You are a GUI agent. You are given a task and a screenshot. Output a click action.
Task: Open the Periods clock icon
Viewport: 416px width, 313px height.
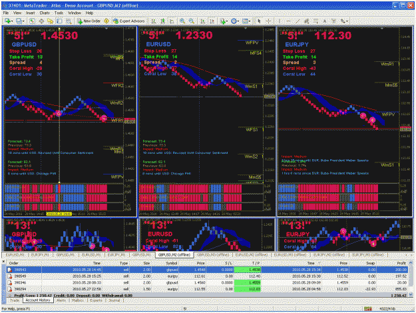(234, 21)
